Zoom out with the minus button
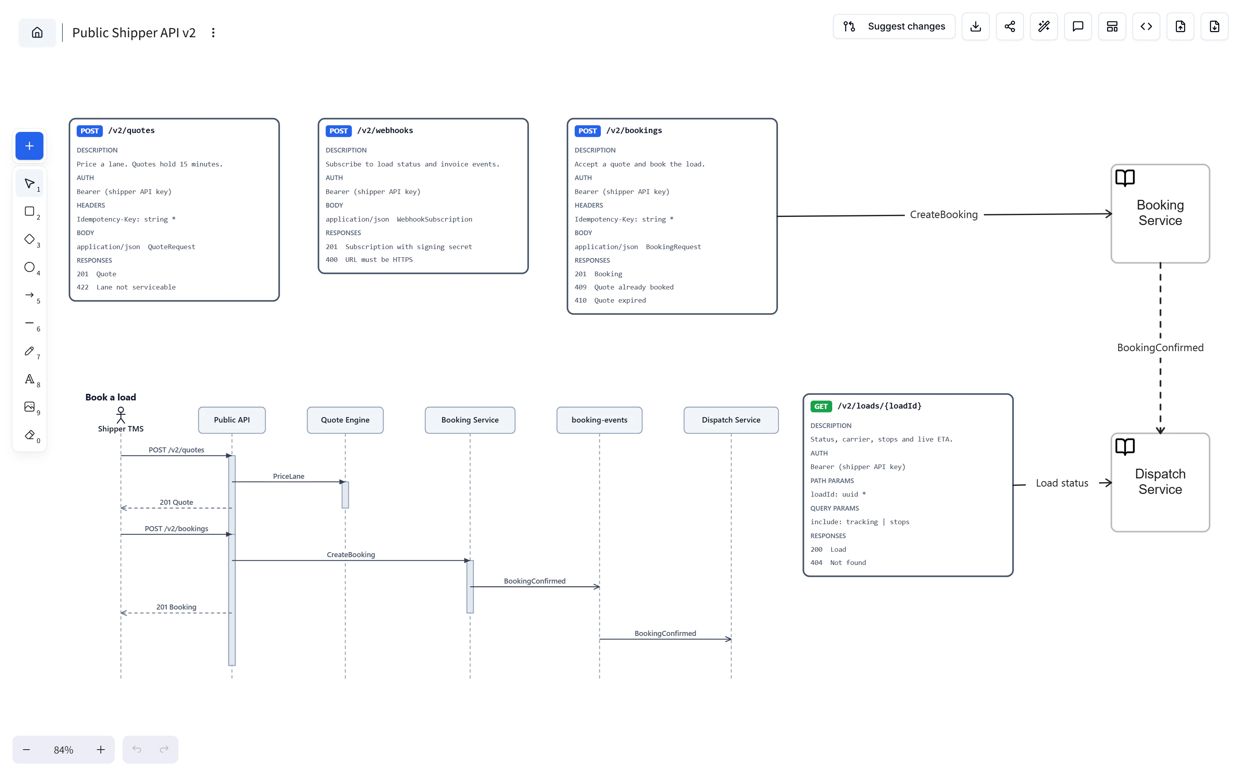The height and width of the screenshot is (776, 1241). [x=26, y=750]
